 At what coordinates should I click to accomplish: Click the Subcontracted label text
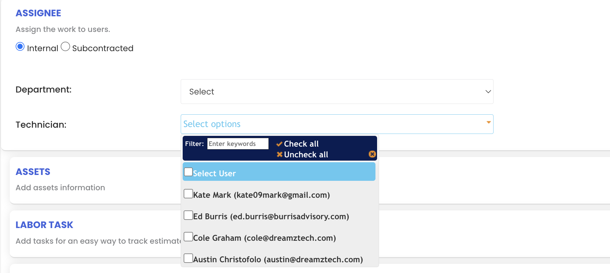(x=103, y=48)
